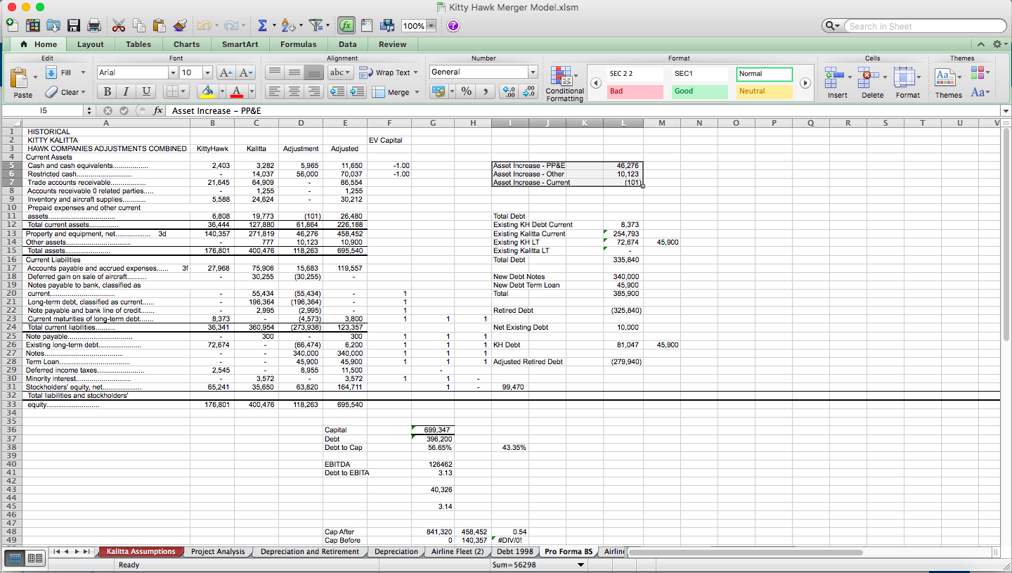1012x573 pixels.
Task: Click the Filter icon in the toolbar
Action: point(316,25)
